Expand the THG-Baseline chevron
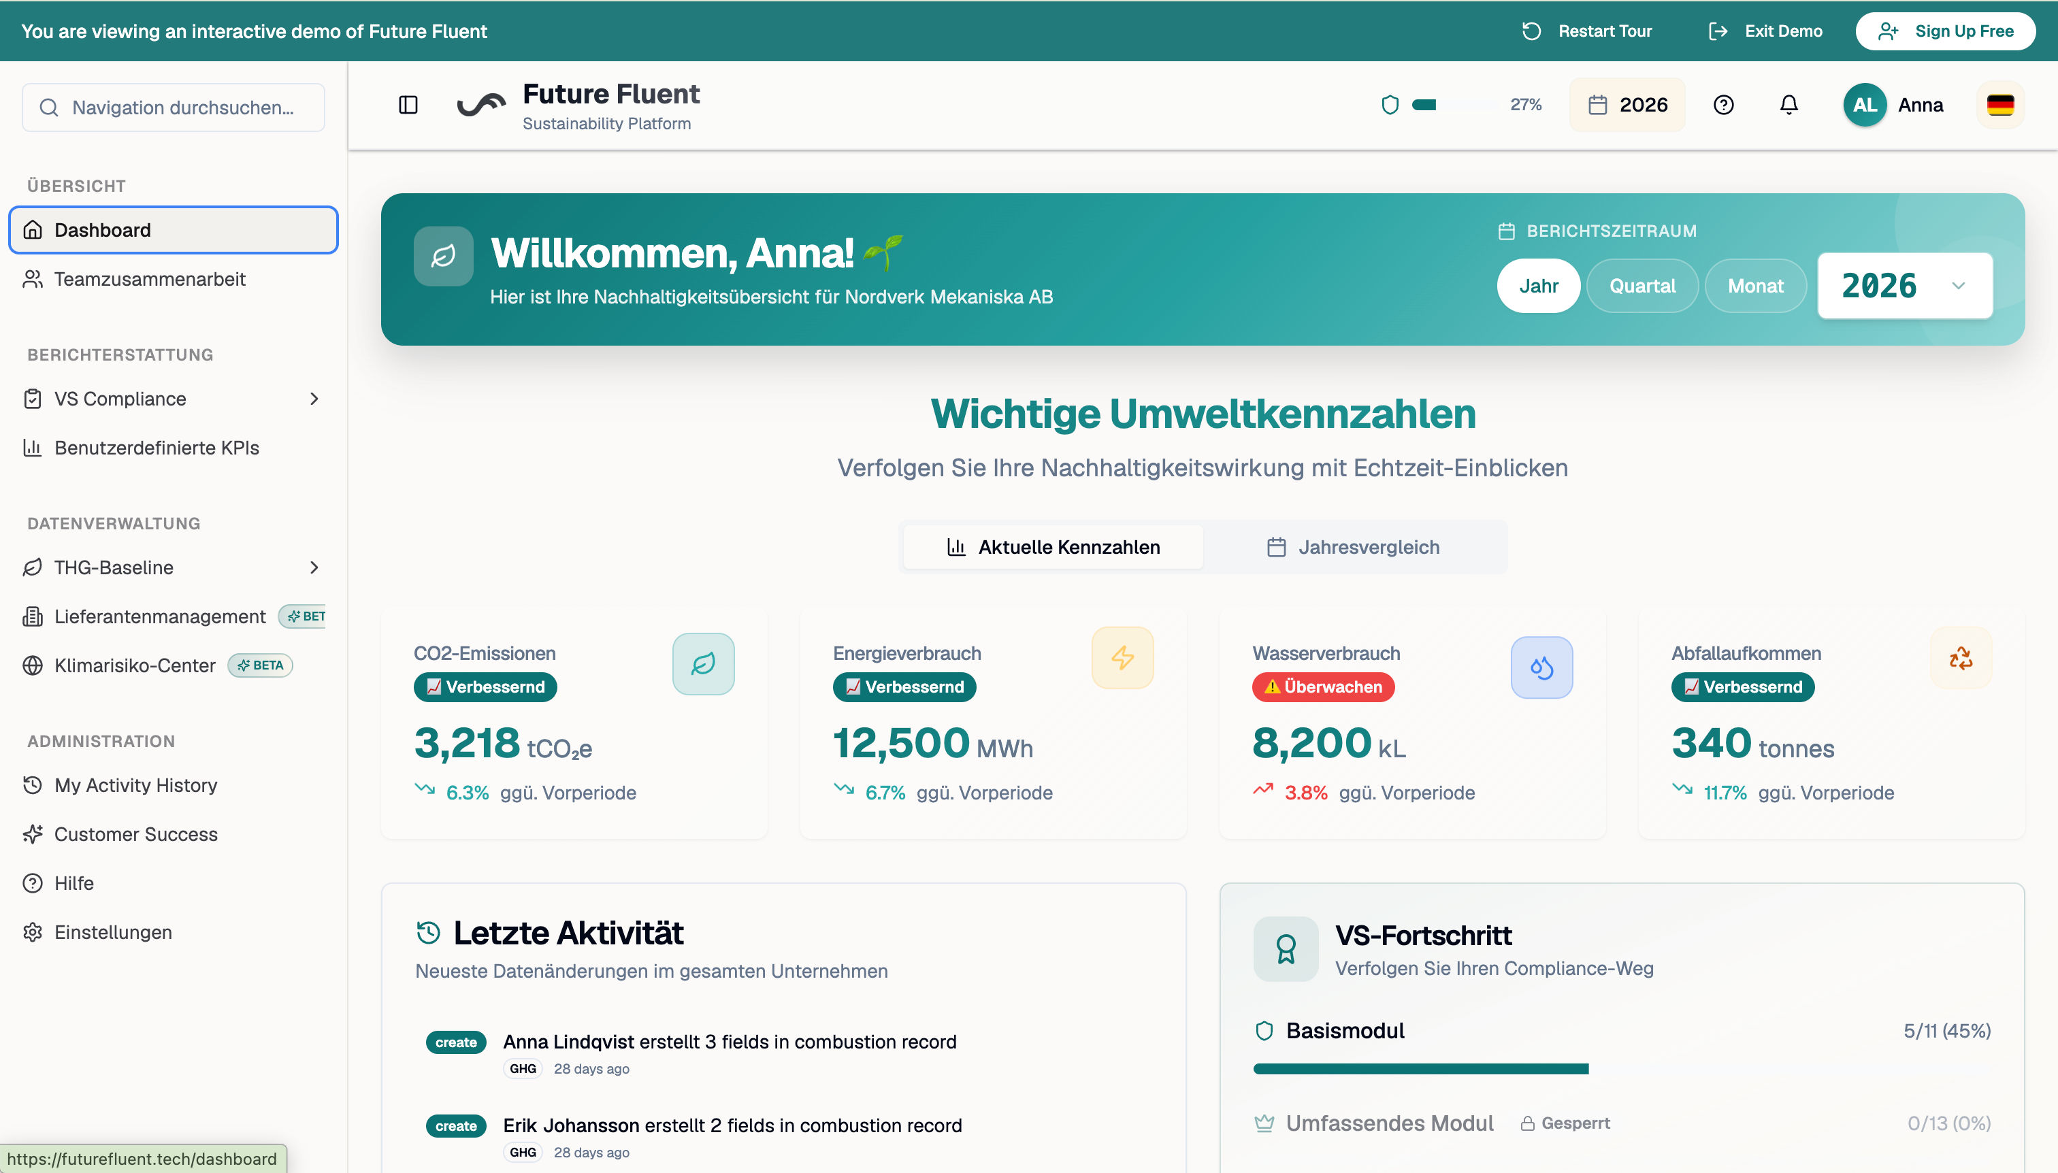This screenshot has width=2058, height=1173. pyautogui.click(x=314, y=567)
